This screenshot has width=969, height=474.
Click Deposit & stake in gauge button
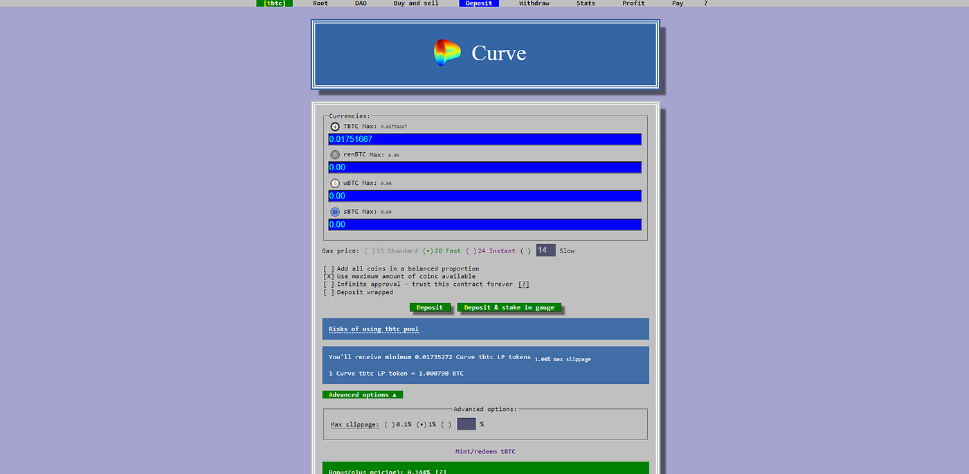(x=509, y=307)
